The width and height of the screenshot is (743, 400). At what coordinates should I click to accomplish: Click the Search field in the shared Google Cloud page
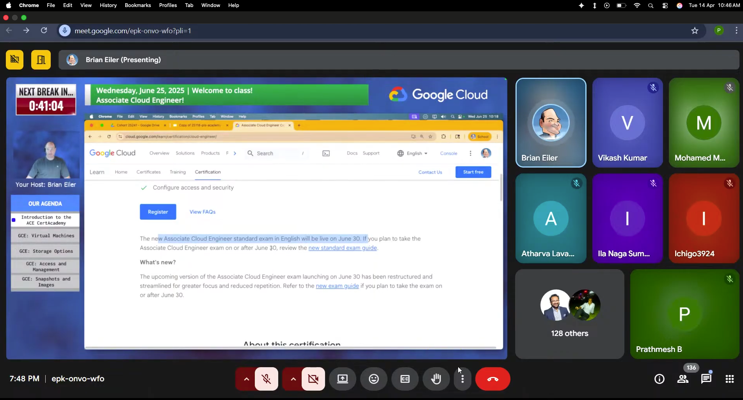pyautogui.click(x=276, y=154)
